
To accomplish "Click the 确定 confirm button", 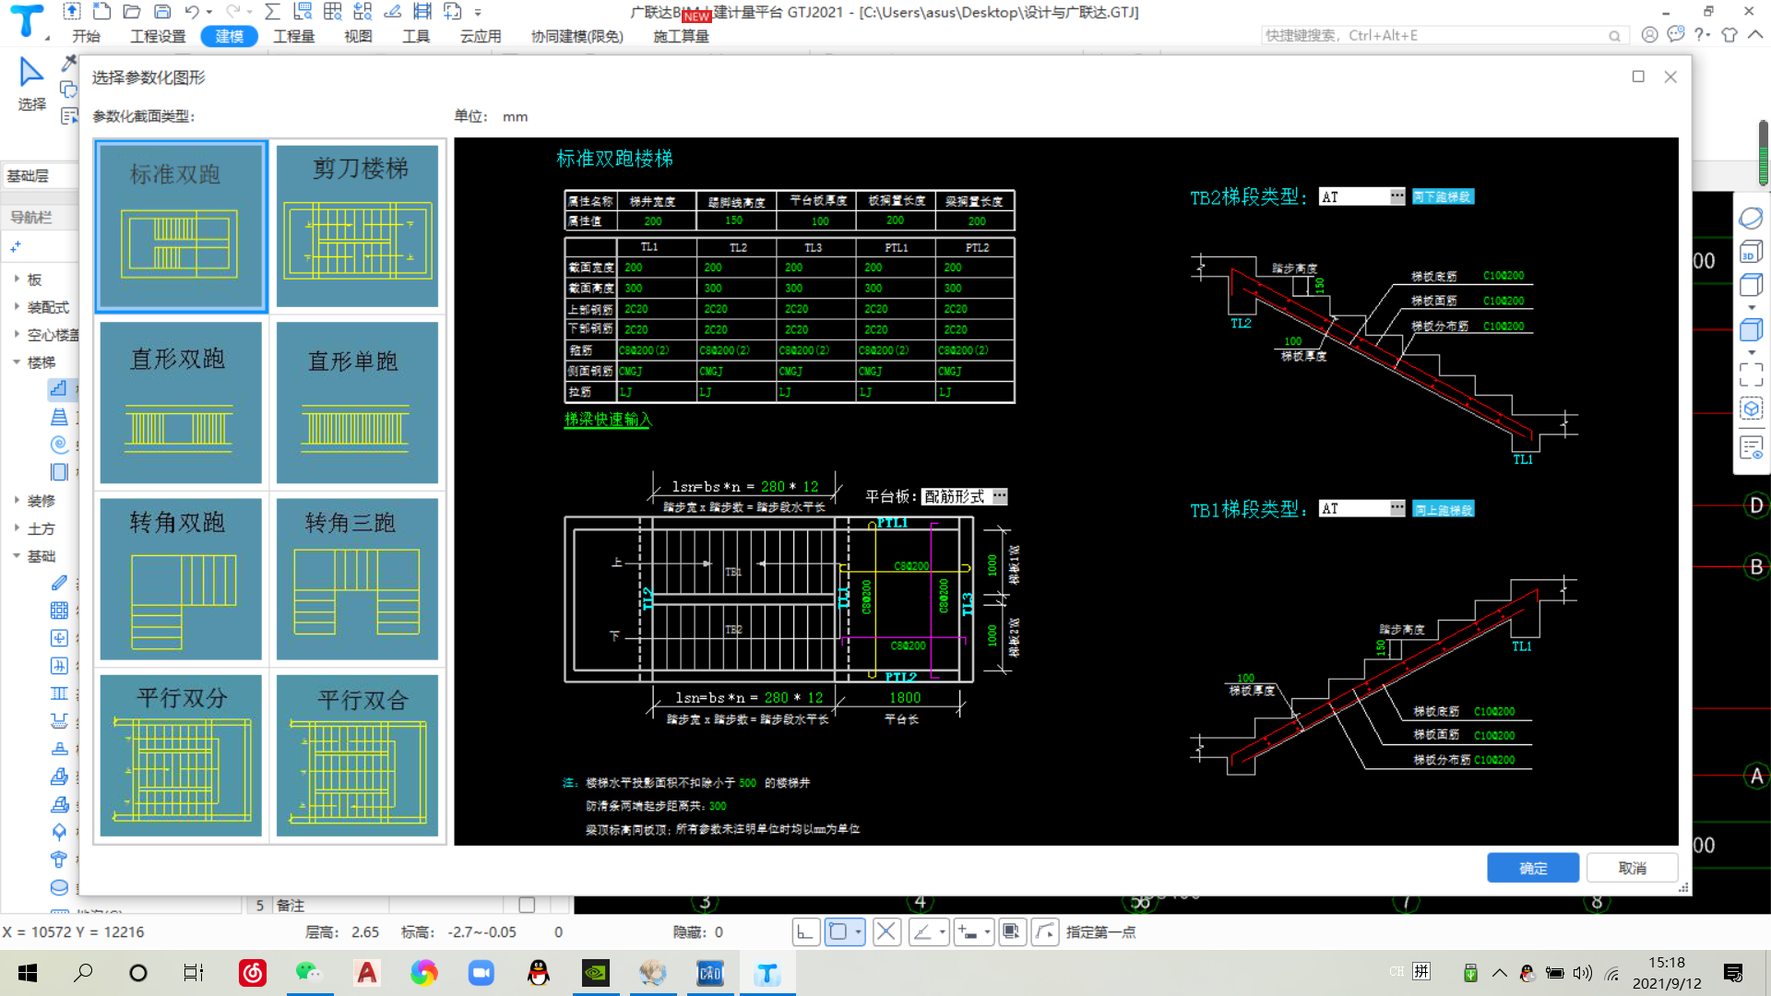I will (x=1533, y=868).
